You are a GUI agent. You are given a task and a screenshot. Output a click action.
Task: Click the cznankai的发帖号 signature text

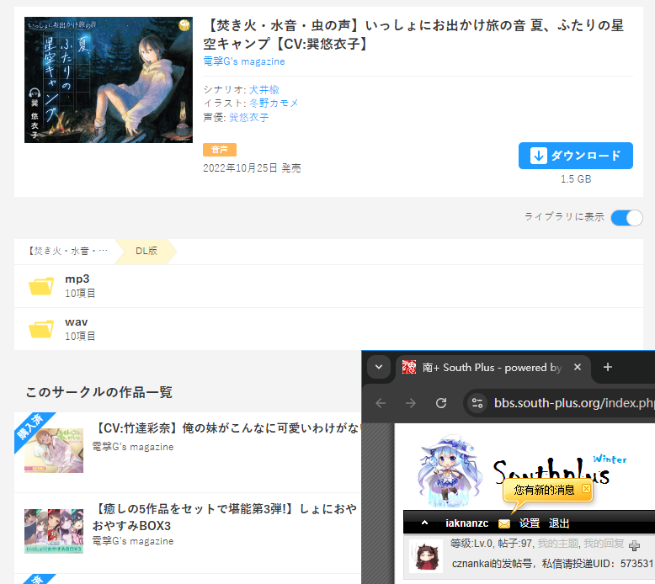[551, 564]
